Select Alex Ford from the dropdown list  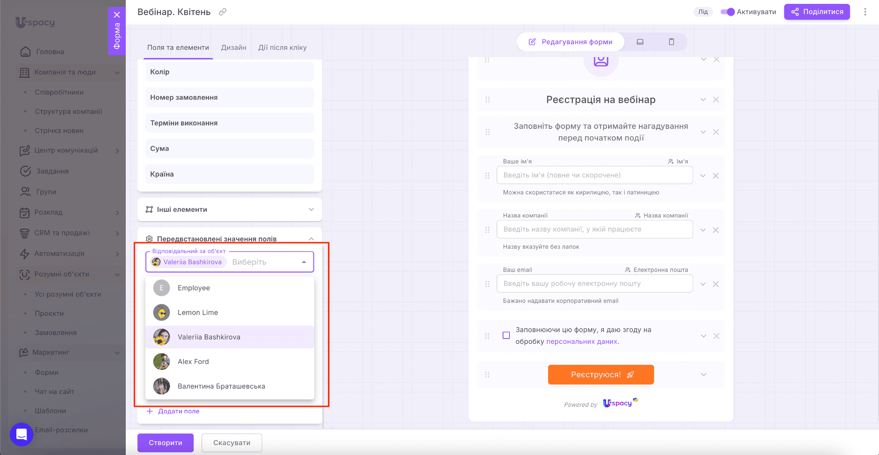[x=193, y=362]
